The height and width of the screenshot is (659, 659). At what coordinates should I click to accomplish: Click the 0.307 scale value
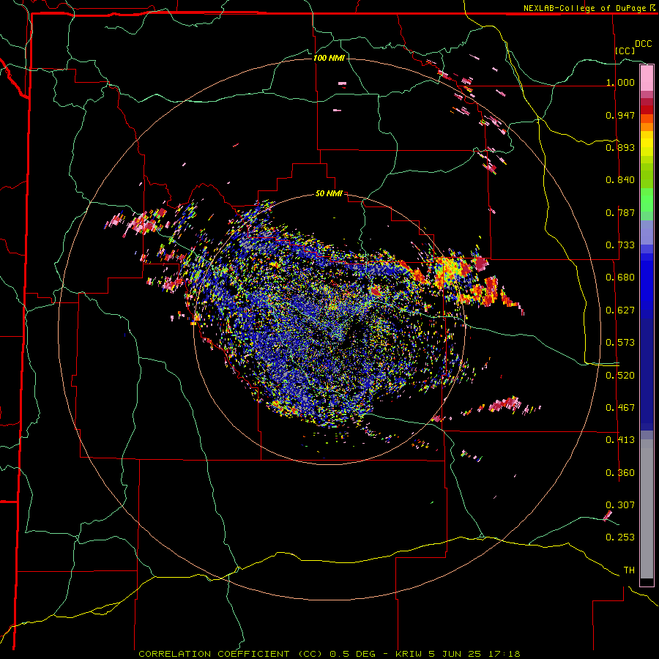click(620, 505)
